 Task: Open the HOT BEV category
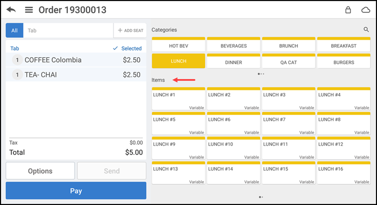pos(179,45)
